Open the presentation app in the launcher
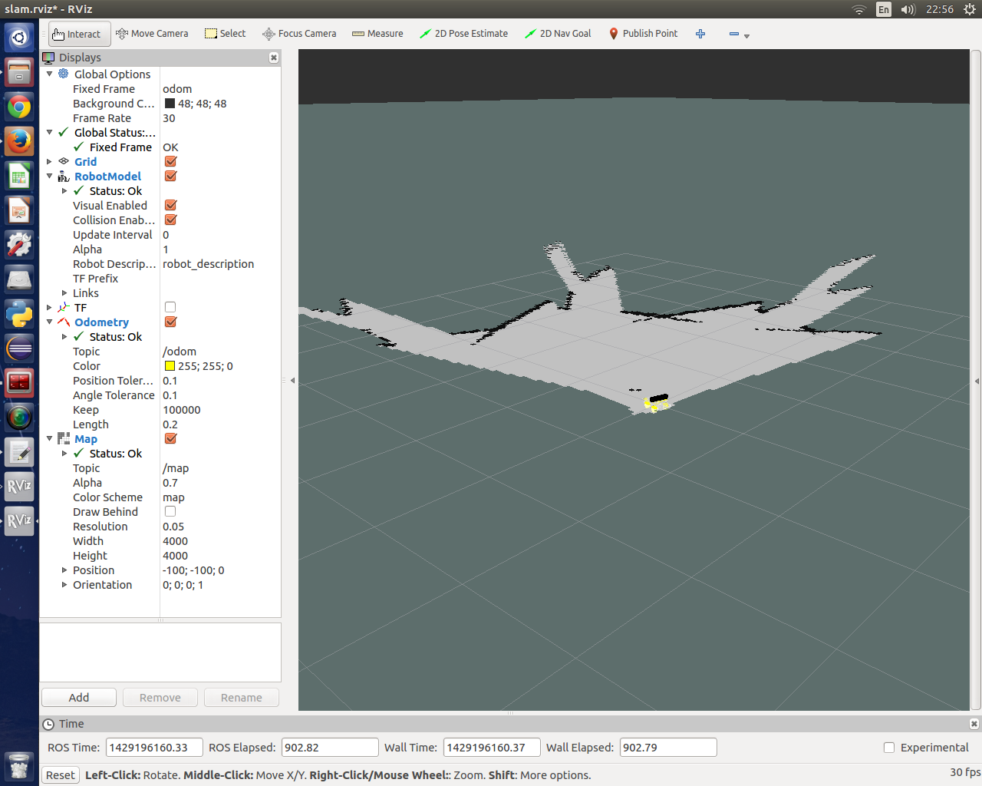The height and width of the screenshot is (786, 982). click(19, 210)
